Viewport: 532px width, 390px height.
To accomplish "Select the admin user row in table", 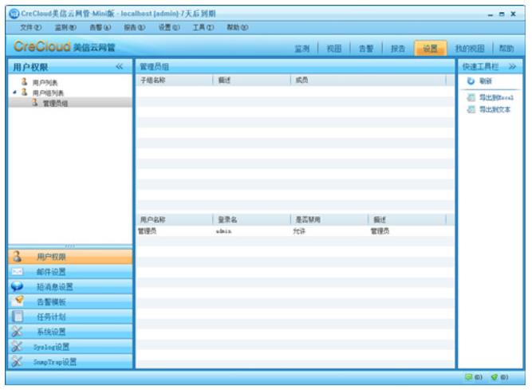I will pos(223,230).
